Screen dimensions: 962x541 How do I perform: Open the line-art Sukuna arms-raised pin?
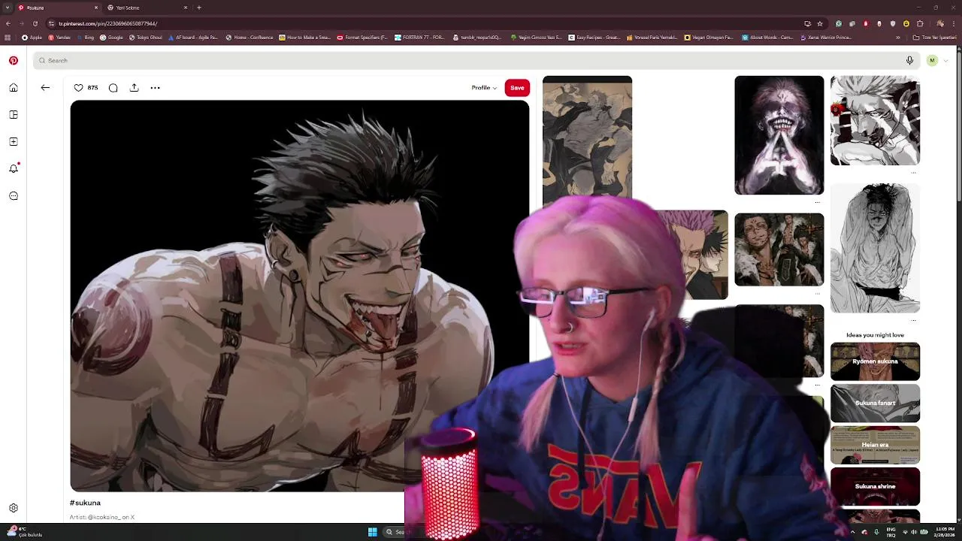point(875,248)
